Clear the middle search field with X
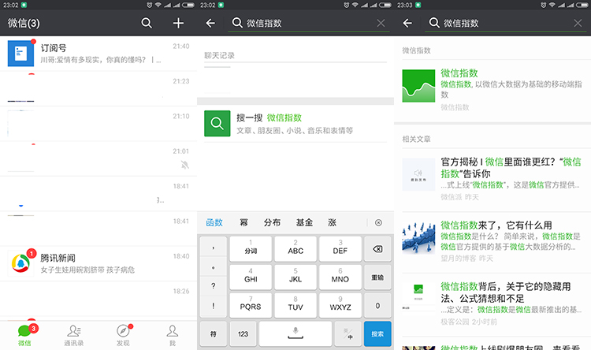 pyautogui.click(x=381, y=23)
